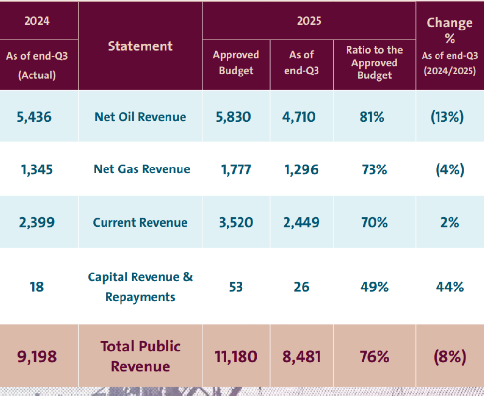This screenshot has width=484, height=396.
Task: Select the 1,777 gas budget value
Action: pos(236,169)
